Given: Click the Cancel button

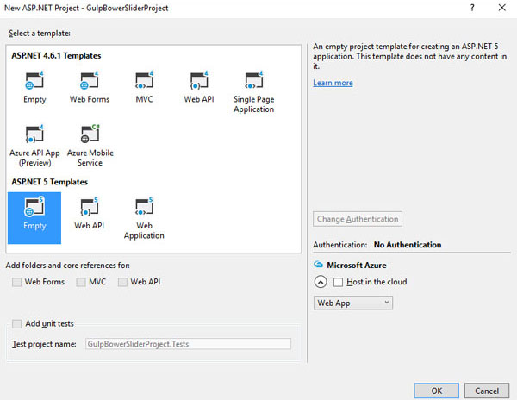Looking at the screenshot, I should tap(487, 391).
